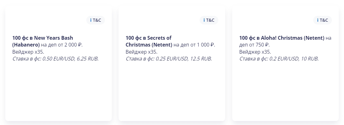The height and width of the screenshot is (125, 344).
Task: Click the italic bet line '0.2 EUR/USD, 10 RUB'
Action: (x=279, y=59)
